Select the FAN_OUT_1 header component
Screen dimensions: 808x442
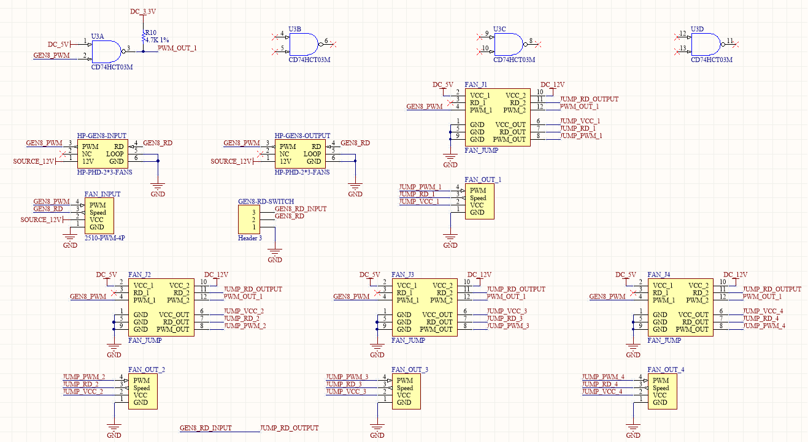coord(479,201)
